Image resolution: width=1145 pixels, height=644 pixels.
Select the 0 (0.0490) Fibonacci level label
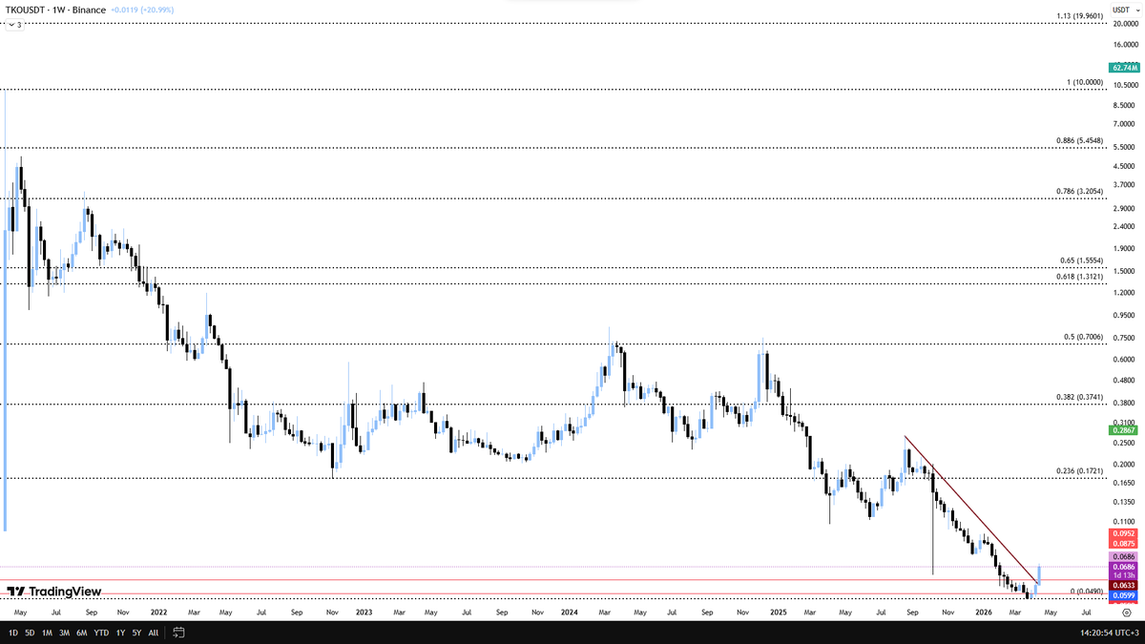[1087, 591]
